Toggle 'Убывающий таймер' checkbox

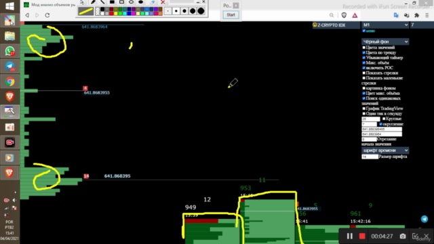(364, 58)
